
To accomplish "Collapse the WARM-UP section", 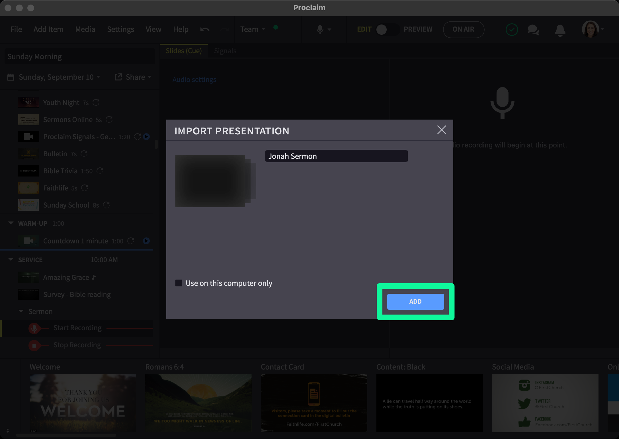I will pyautogui.click(x=11, y=223).
